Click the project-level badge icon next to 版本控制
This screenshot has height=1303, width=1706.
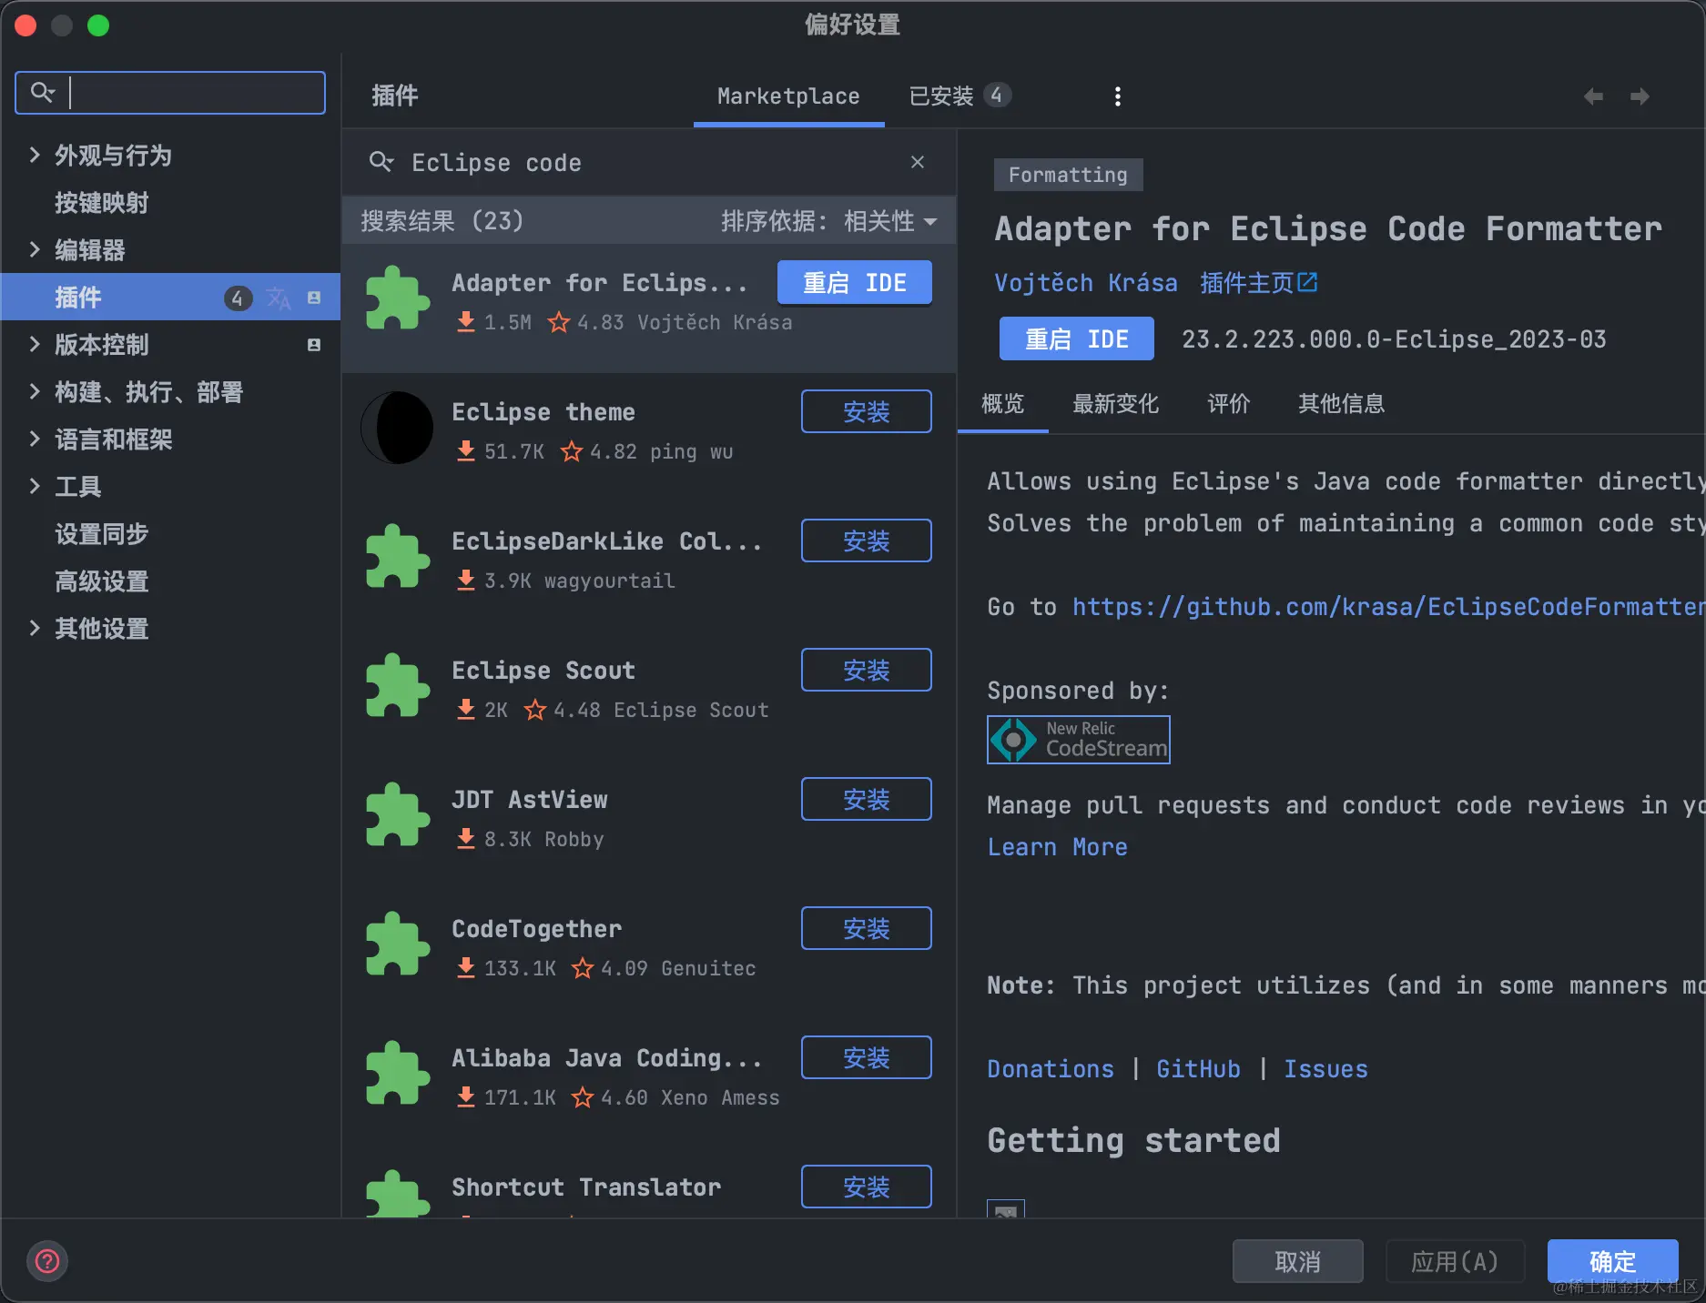point(314,345)
